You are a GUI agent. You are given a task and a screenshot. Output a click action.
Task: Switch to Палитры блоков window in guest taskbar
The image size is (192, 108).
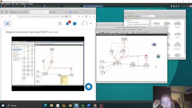click(52, 6)
